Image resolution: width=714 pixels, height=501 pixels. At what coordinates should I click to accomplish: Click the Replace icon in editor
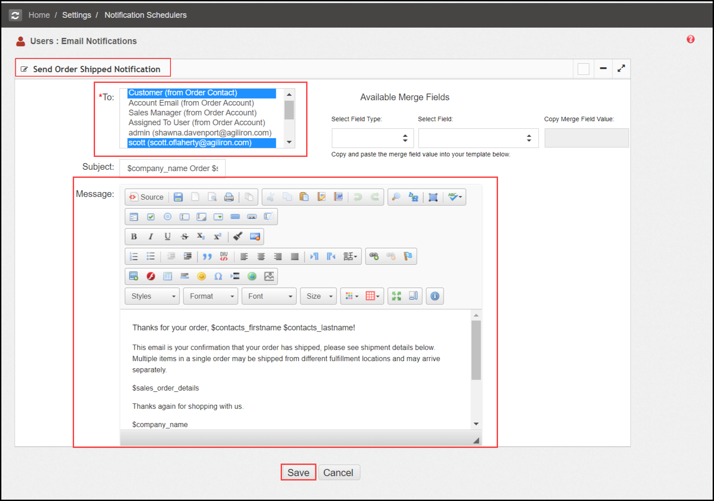pos(414,197)
